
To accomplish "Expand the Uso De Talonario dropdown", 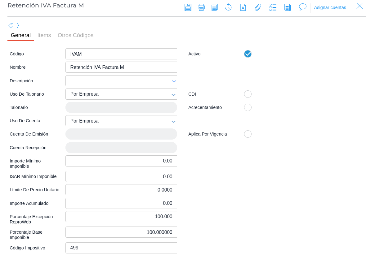I will click(174, 94).
